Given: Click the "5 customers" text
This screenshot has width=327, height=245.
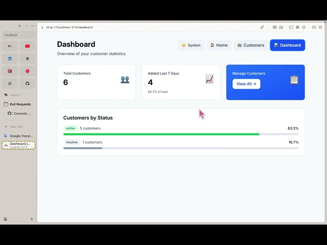Looking at the screenshot, I should point(90,128).
